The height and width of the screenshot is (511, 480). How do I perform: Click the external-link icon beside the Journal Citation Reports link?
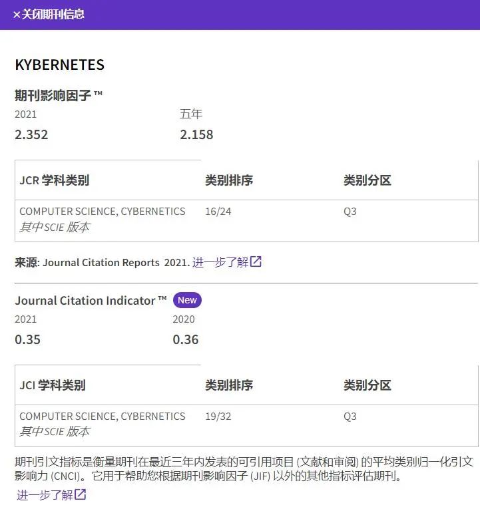tap(256, 261)
